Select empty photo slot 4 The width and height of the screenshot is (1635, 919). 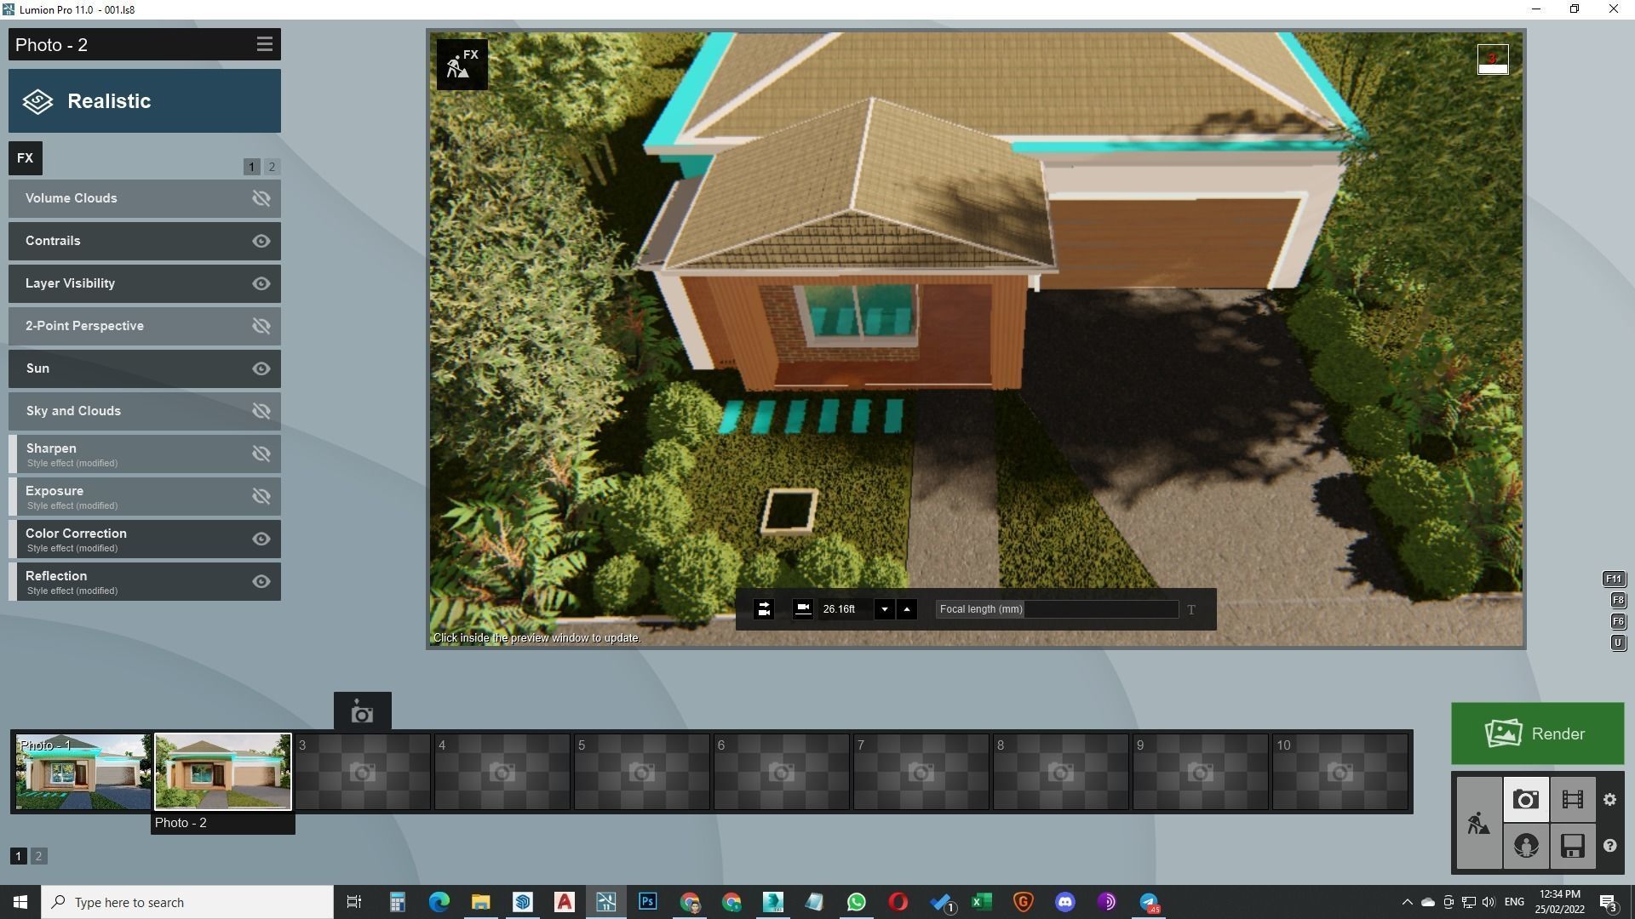(x=502, y=772)
